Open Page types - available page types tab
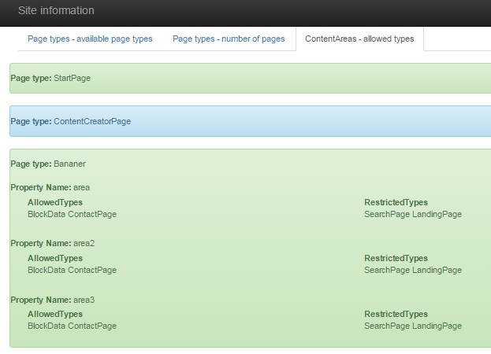Image resolution: width=491 pixels, height=354 pixels. (90, 39)
